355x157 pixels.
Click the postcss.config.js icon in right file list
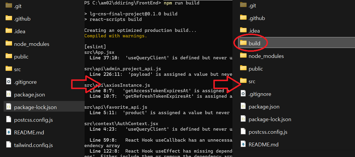point(243,132)
